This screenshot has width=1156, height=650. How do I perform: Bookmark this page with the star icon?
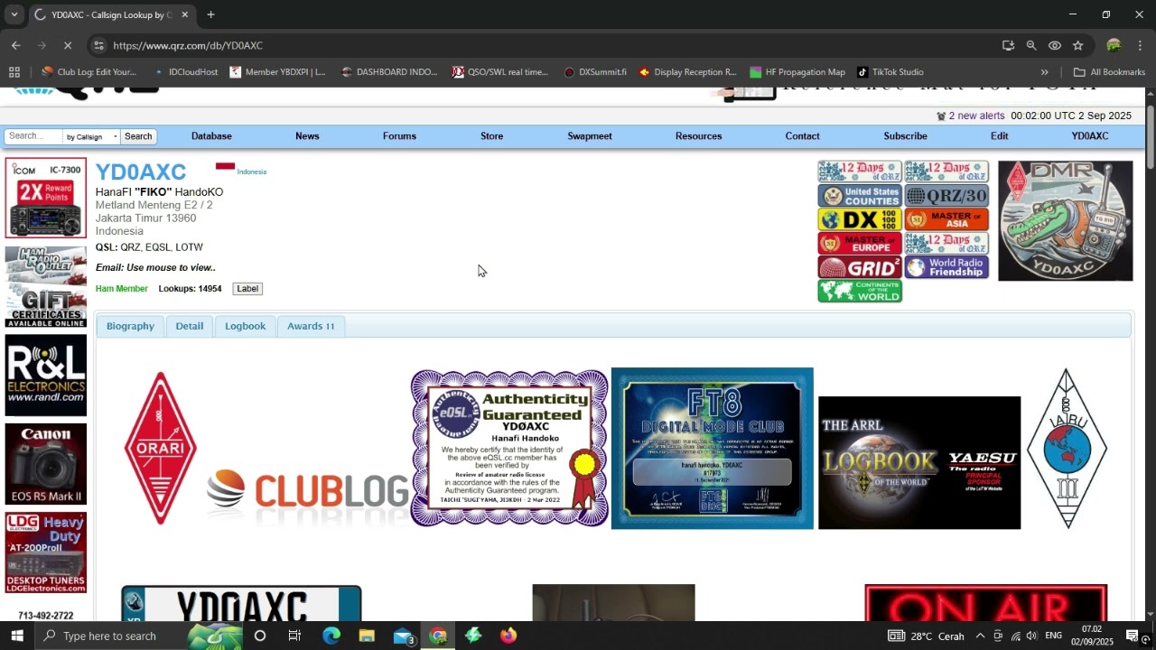pos(1077,45)
